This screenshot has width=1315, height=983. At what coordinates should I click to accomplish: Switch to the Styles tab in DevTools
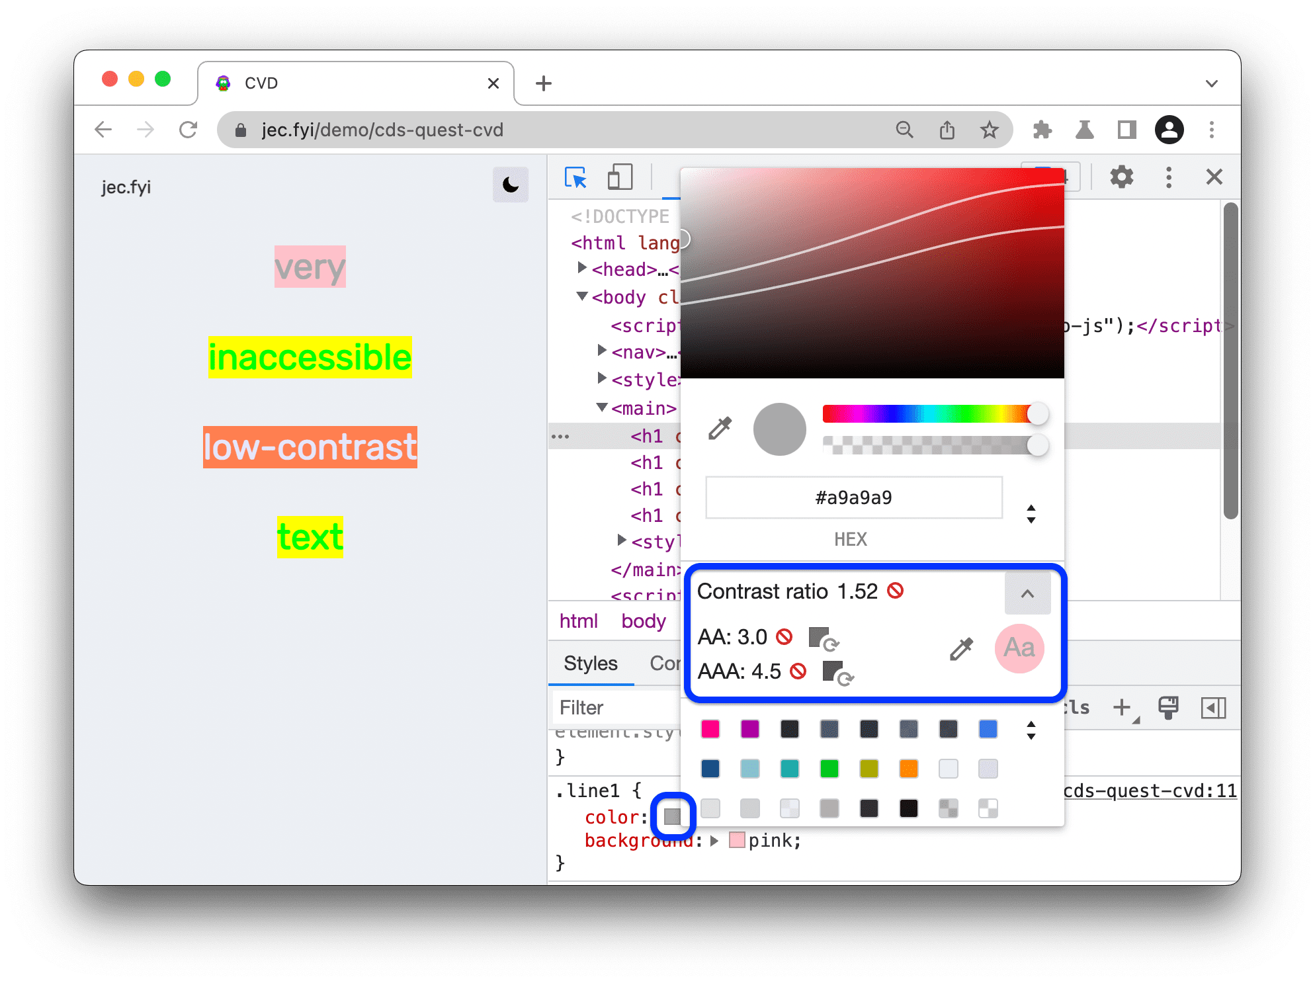(589, 665)
